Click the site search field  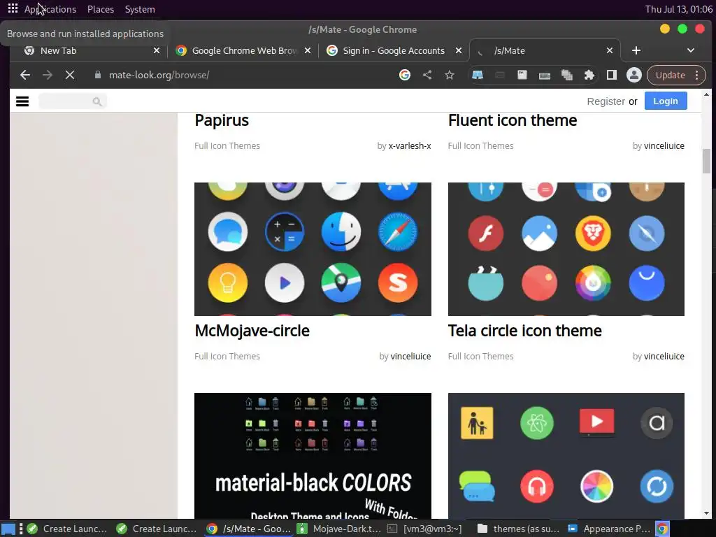coord(73,101)
